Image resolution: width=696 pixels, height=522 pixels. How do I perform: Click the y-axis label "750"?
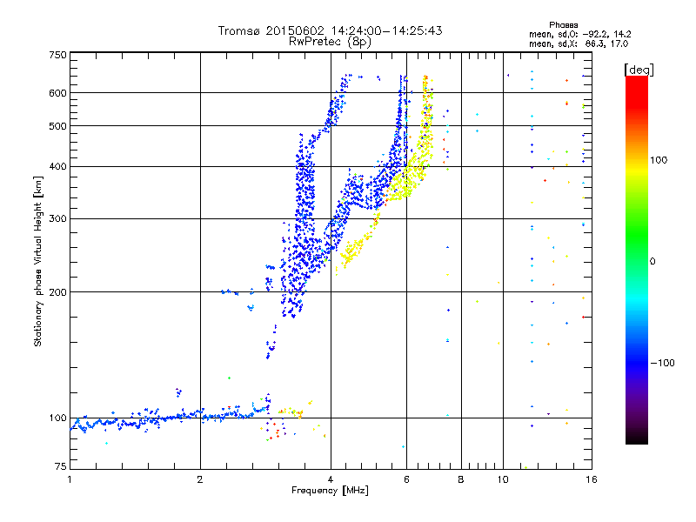57,55
